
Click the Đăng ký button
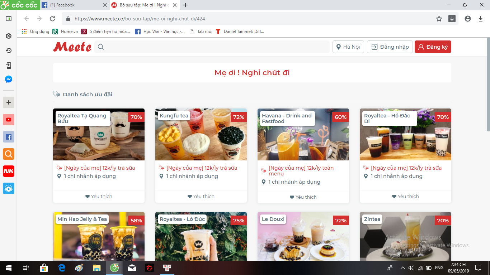pyautogui.click(x=433, y=47)
